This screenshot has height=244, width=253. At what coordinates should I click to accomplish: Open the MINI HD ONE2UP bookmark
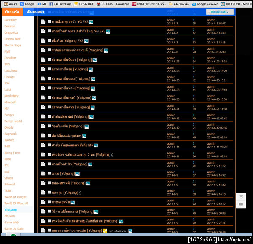pos(149,4)
